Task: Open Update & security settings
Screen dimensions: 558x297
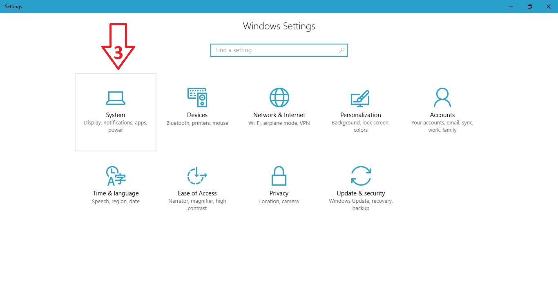Action: (x=361, y=184)
